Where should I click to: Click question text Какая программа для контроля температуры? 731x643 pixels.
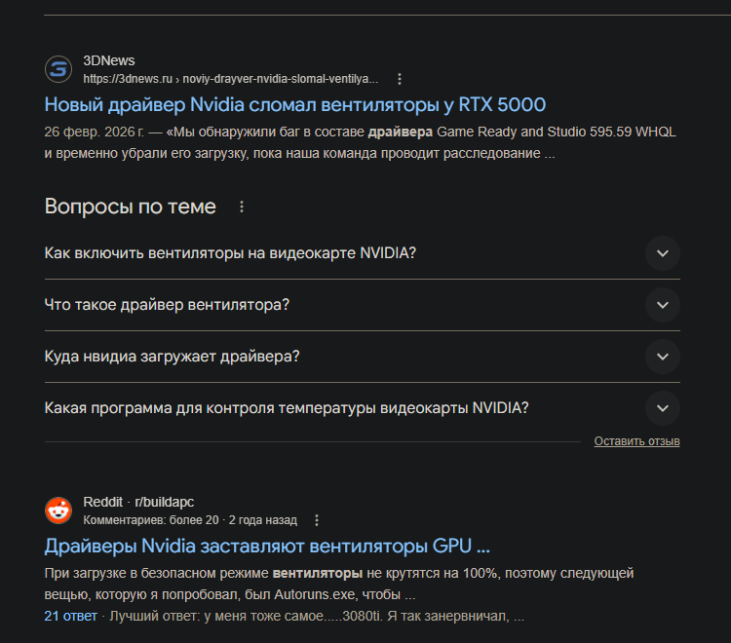pos(287,408)
